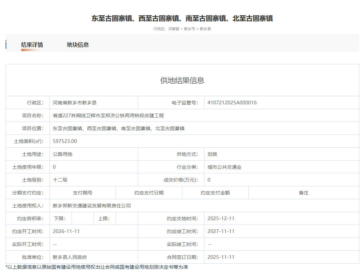
Task: Click the 支付期号 column header
Action: click(x=82, y=193)
